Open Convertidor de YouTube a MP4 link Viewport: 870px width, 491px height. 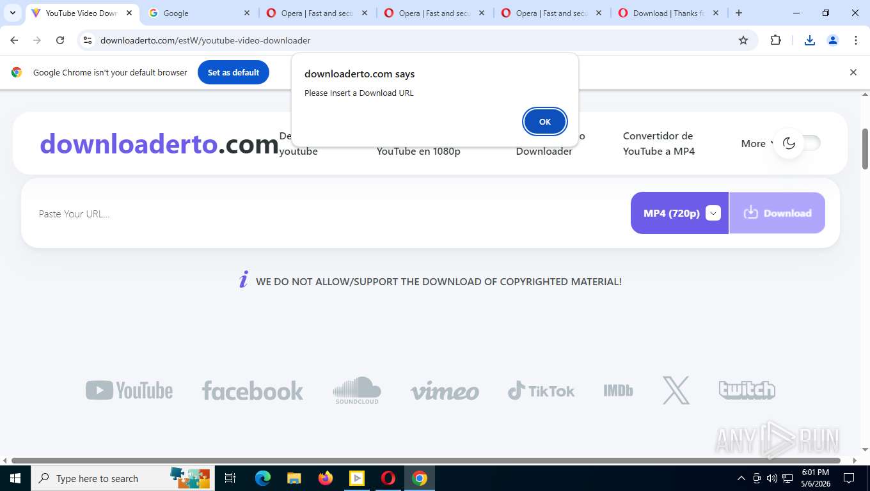pyautogui.click(x=659, y=143)
